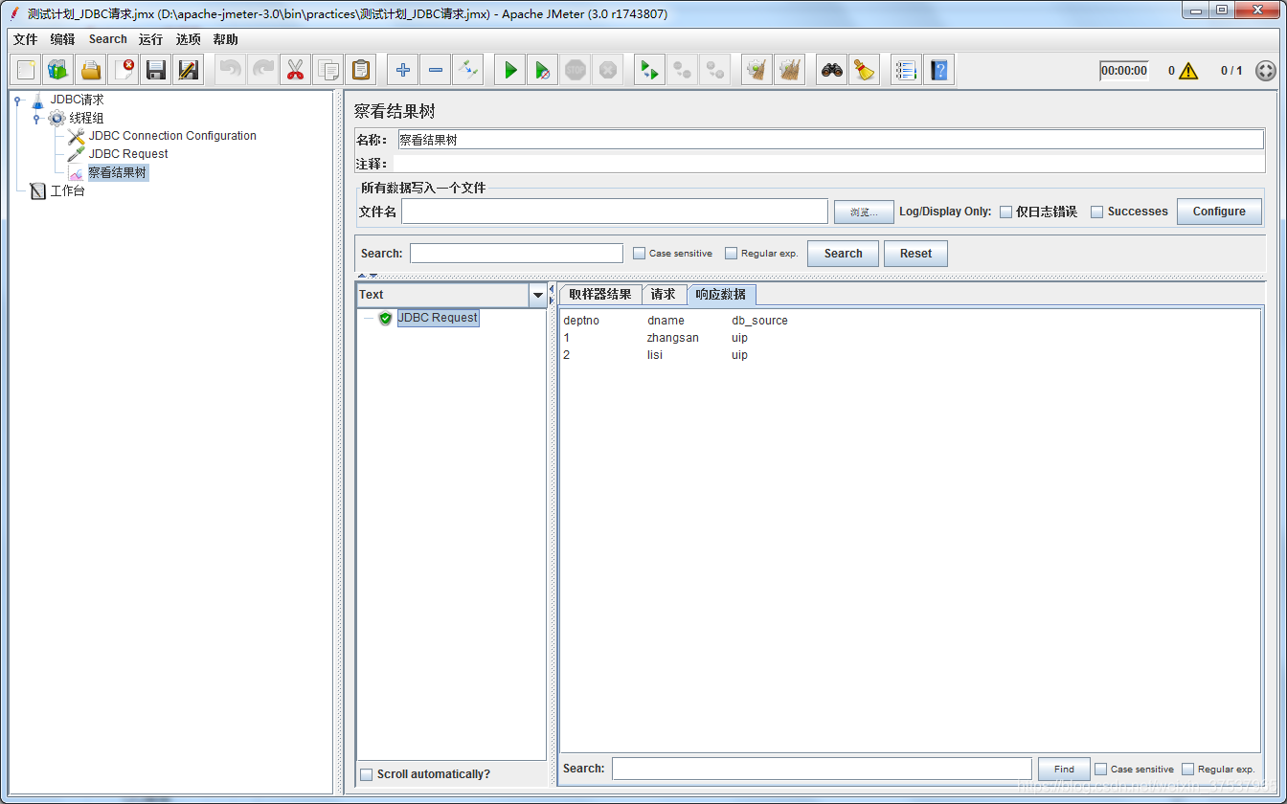The image size is (1287, 804).
Task: Click the Redo arrow icon
Action: click(x=263, y=70)
